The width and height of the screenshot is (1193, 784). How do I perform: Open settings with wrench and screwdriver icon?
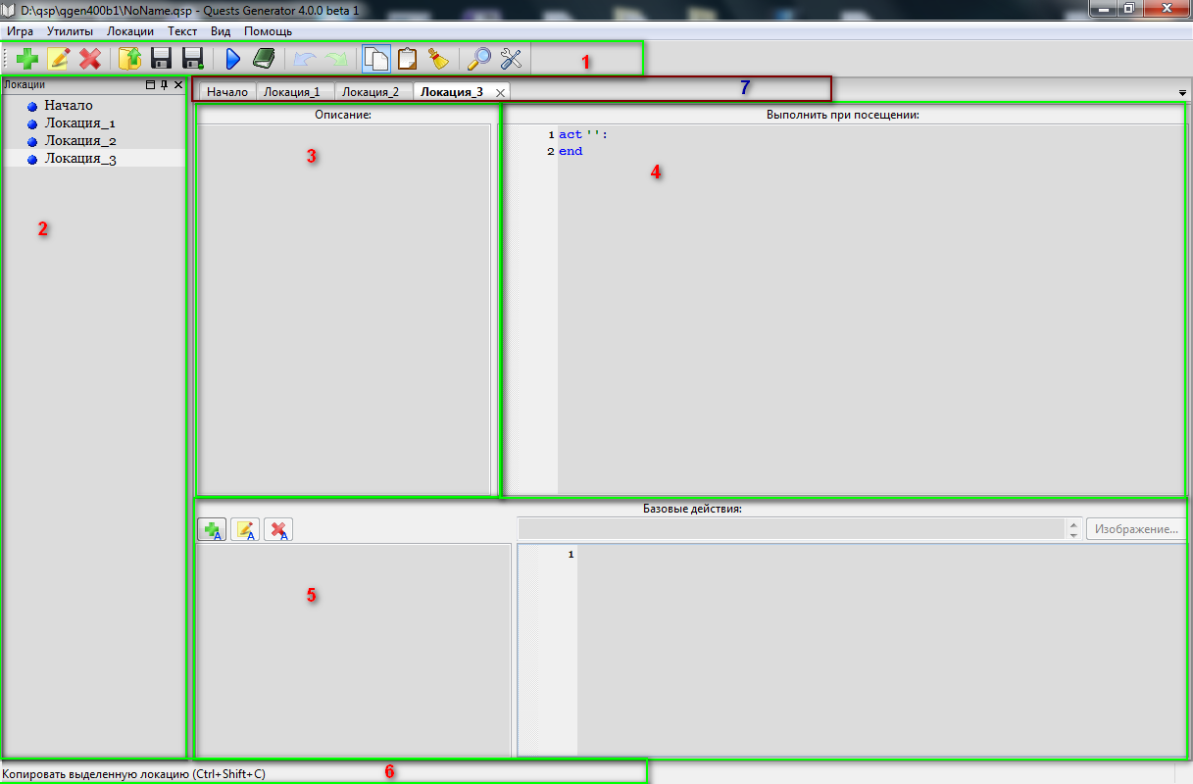(511, 59)
